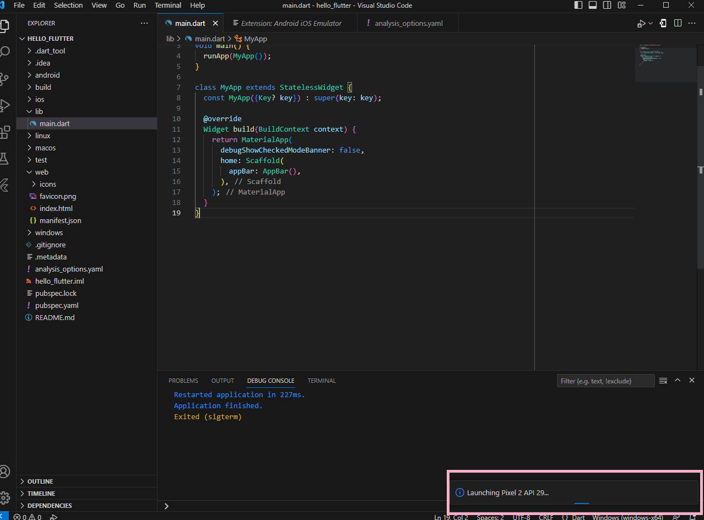
Task: Click the debug console filter input
Action: pos(605,381)
